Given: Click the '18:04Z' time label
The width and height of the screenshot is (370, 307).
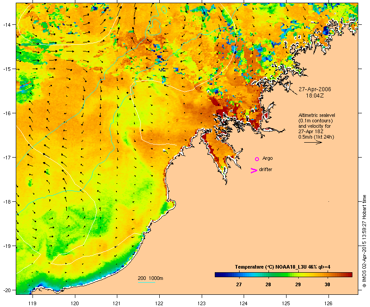Looking at the screenshot, I should [315, 96].
